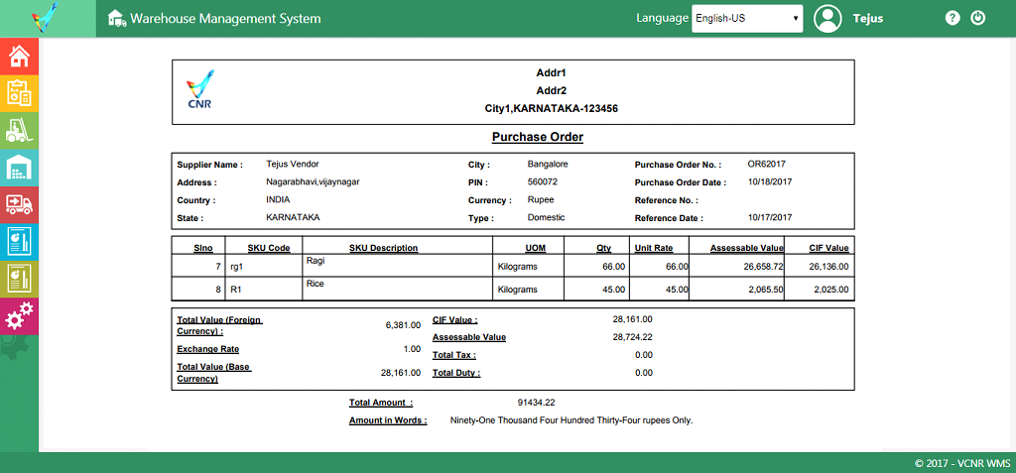The width and height of the screenshot is (1016, 473).
Task: Click the 10/18/2017 purchase order date
Action: pos(770,182)
